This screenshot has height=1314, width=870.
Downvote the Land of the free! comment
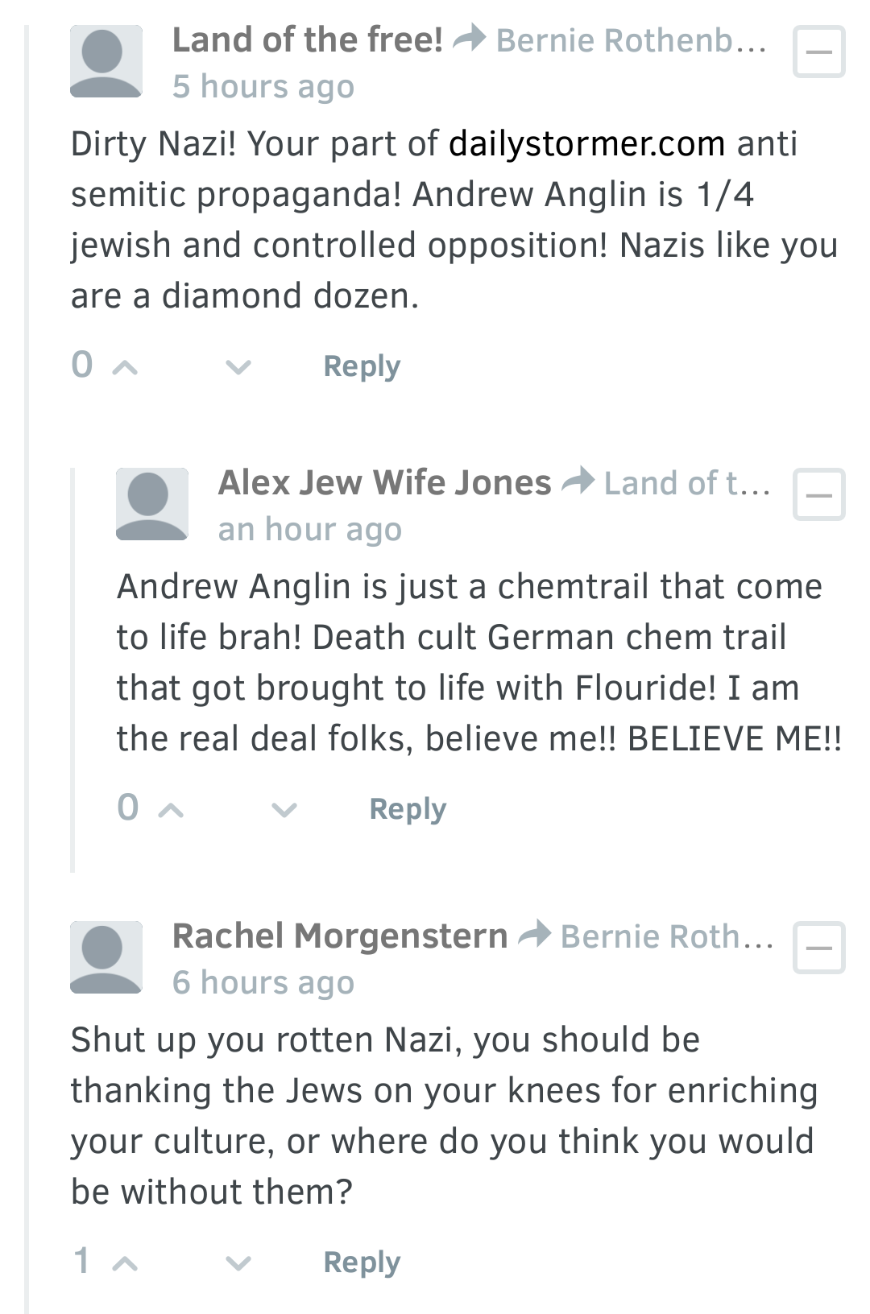point(238,368)
